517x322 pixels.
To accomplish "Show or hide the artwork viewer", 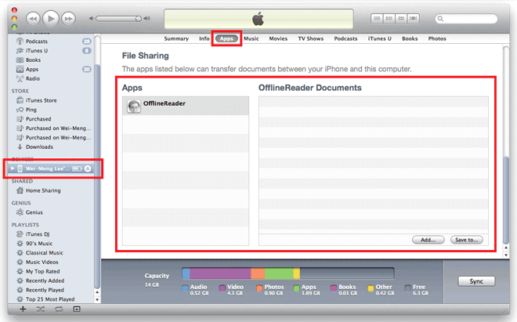I will click(77, 309).
